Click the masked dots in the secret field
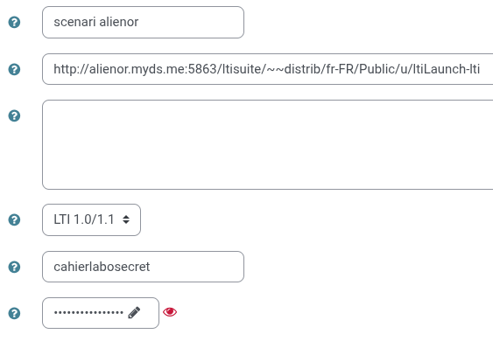This screenshot has width=493, height=341. point(88,313)
